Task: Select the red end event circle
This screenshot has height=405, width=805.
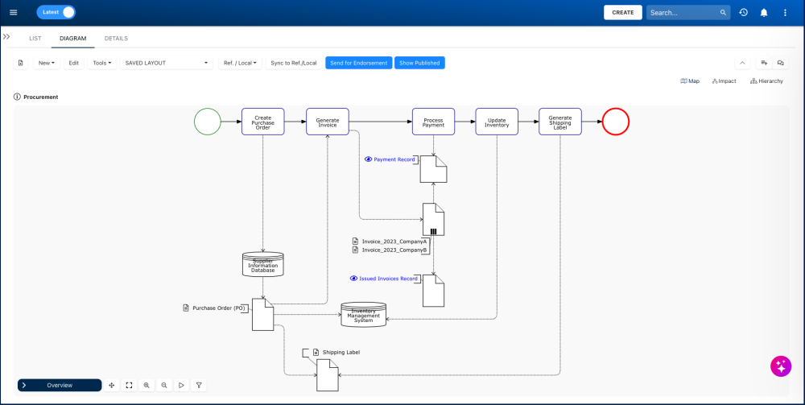Action: 616,122
